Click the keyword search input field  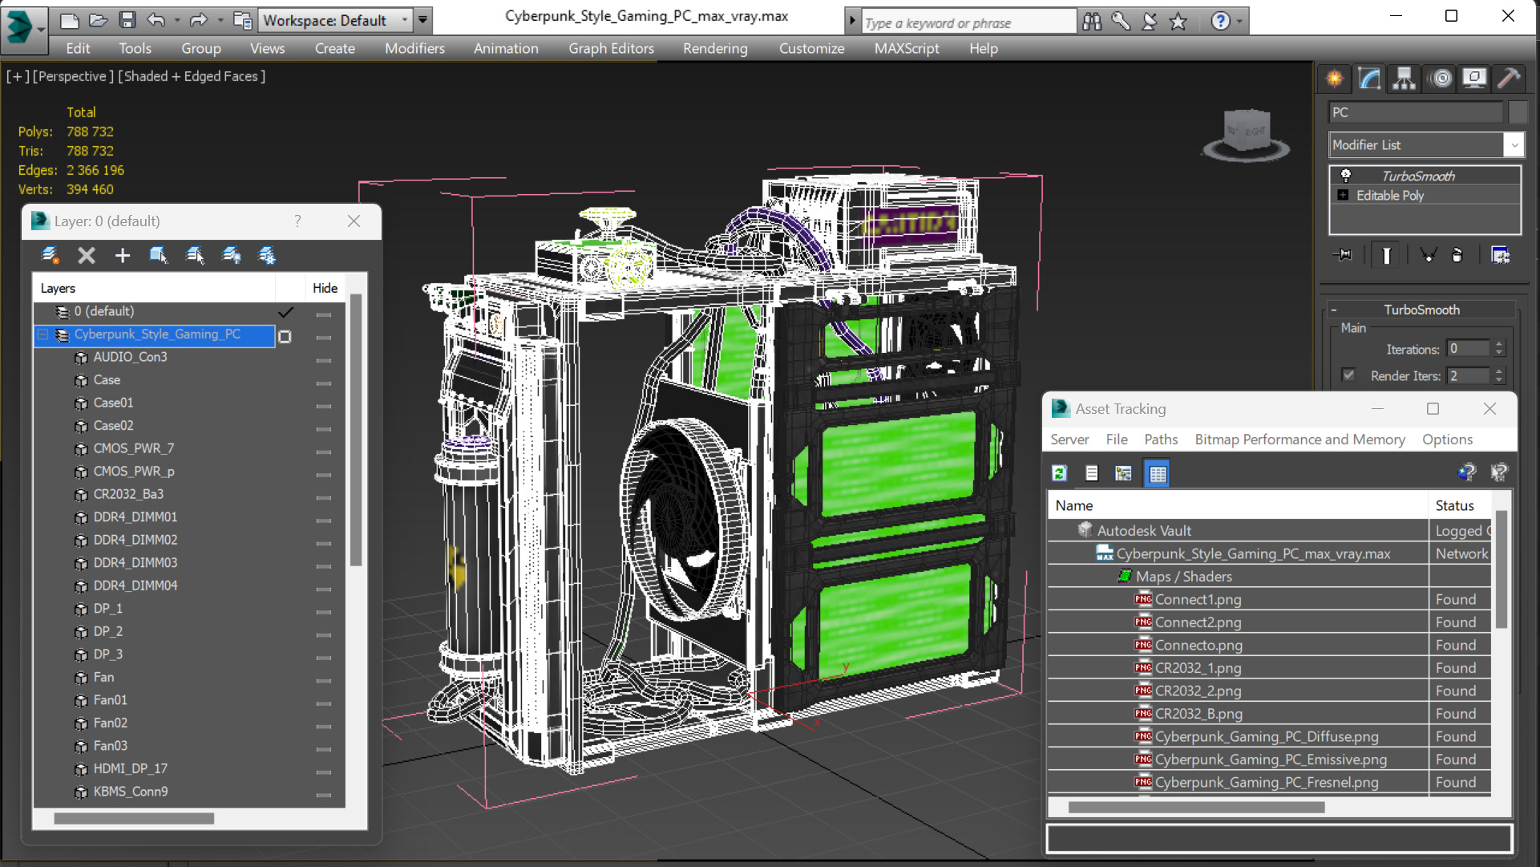tap(968, 22)
